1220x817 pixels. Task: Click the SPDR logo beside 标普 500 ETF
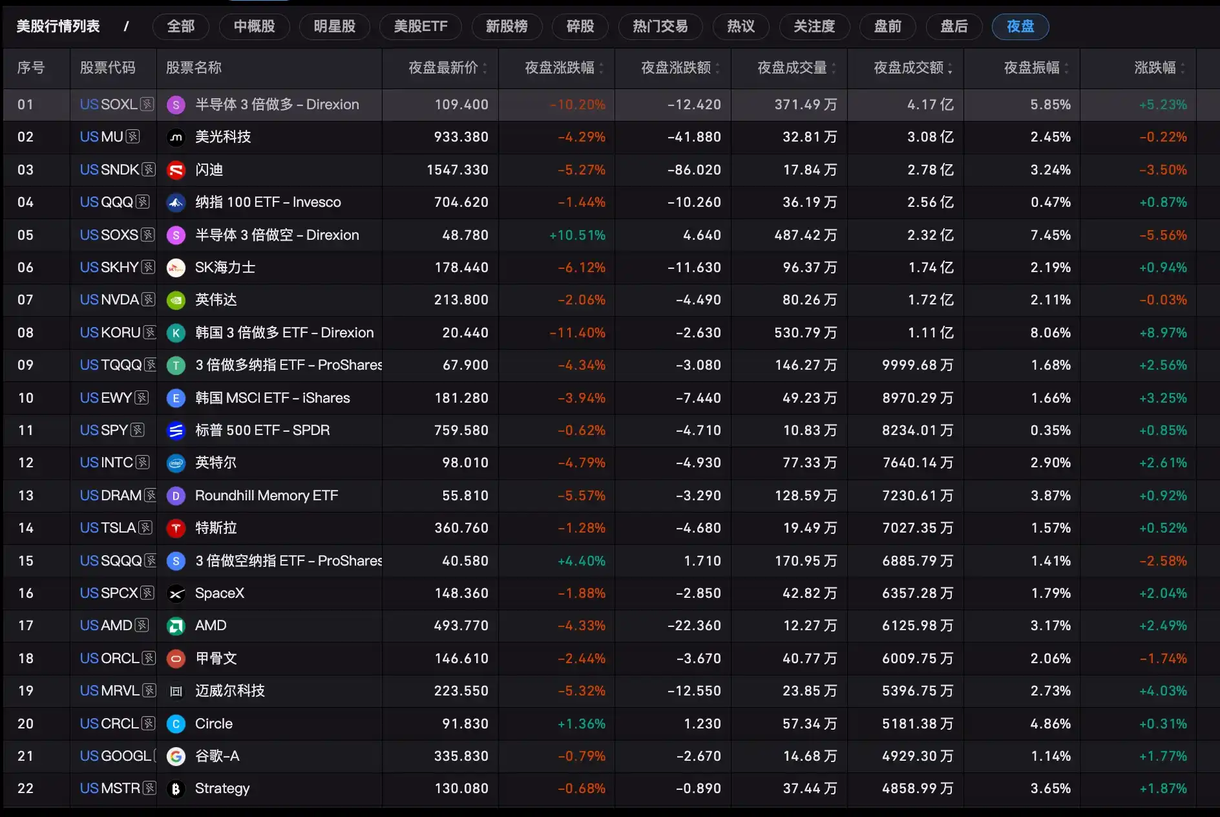pyautogui.click(x=176, y=430)
